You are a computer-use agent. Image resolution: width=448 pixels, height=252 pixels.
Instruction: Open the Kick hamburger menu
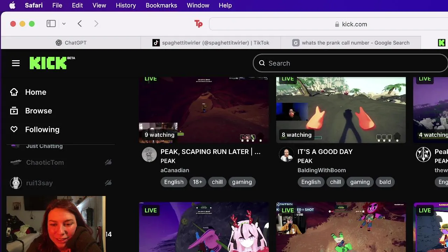(16, 63)
